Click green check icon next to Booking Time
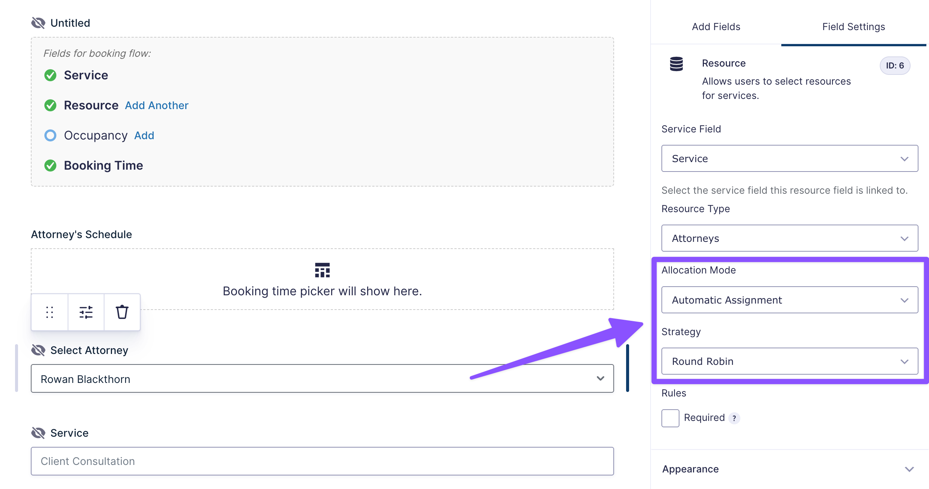Screen dimensions: 929x489 pyautogui.click(x=50, y=166)
